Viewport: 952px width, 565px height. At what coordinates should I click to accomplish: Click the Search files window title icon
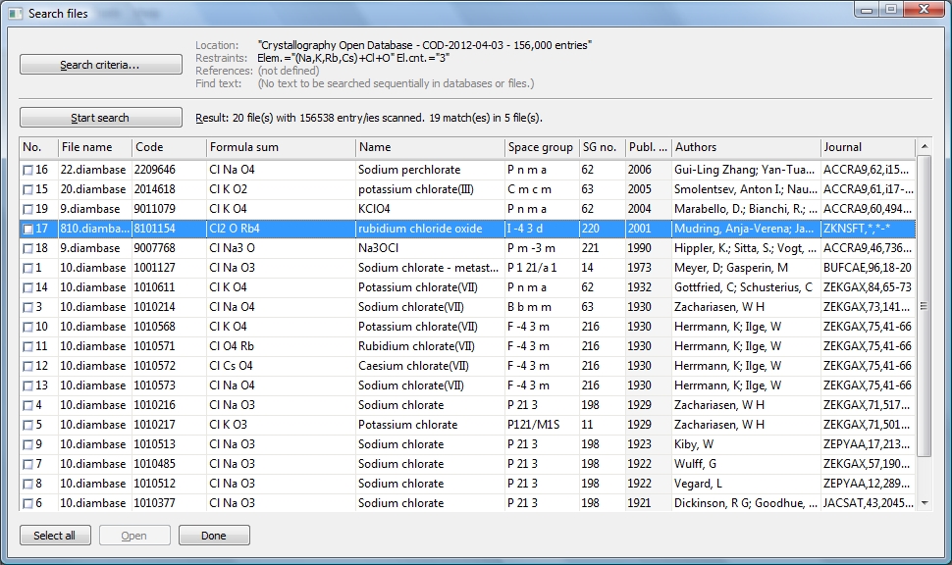pos(15,12)
